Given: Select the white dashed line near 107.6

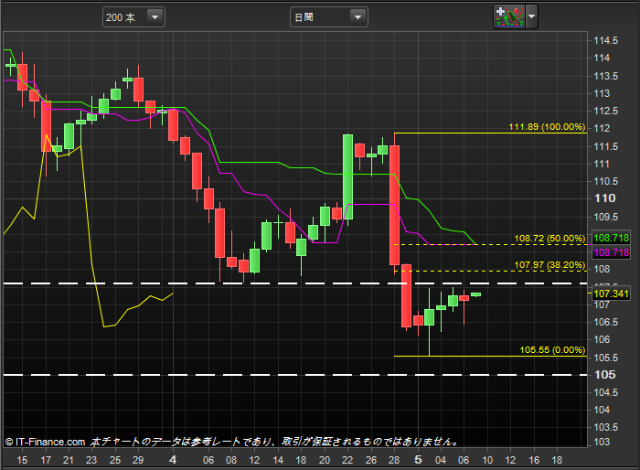Looking at the screenshot, I should tap(295, 283).
